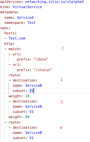The image size is (90, 142).
Task: Click the "/status" prefix string
Action: pos(43,70)
